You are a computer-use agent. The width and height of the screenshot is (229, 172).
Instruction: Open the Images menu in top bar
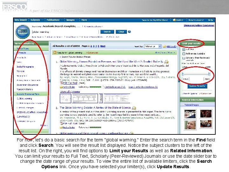70,20
